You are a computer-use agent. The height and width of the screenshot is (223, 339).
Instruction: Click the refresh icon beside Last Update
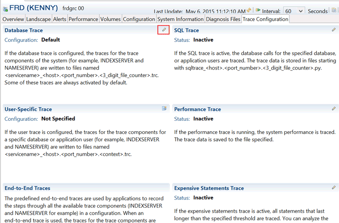click(249, 10)
